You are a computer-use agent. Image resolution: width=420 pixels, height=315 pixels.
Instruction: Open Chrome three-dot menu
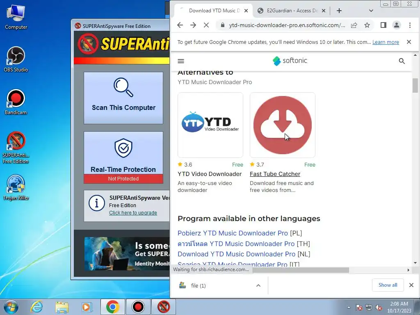410,25
